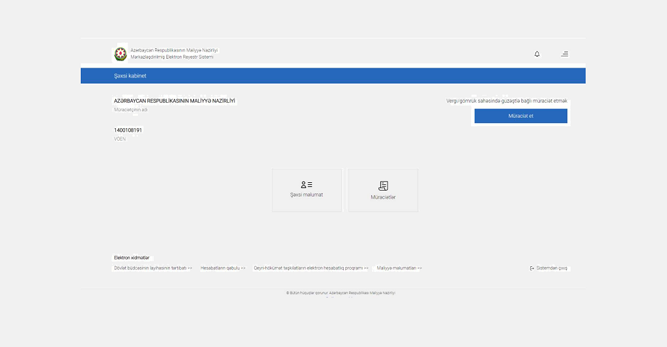Click the Elektron xidmətlər heading
Viewport: 667px width, 347px height.
132,258
